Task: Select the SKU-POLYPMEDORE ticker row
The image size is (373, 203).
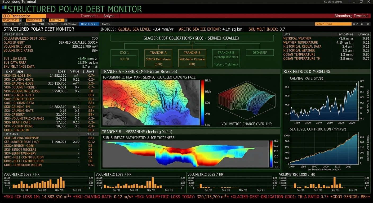Action: click(50, 126)
